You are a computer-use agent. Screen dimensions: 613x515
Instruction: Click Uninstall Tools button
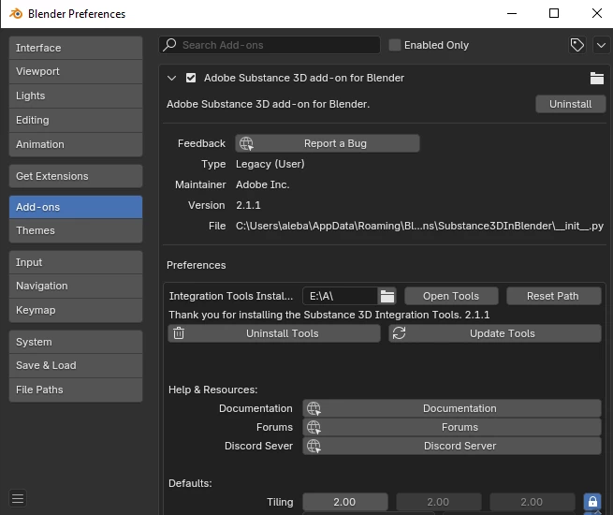274,333
